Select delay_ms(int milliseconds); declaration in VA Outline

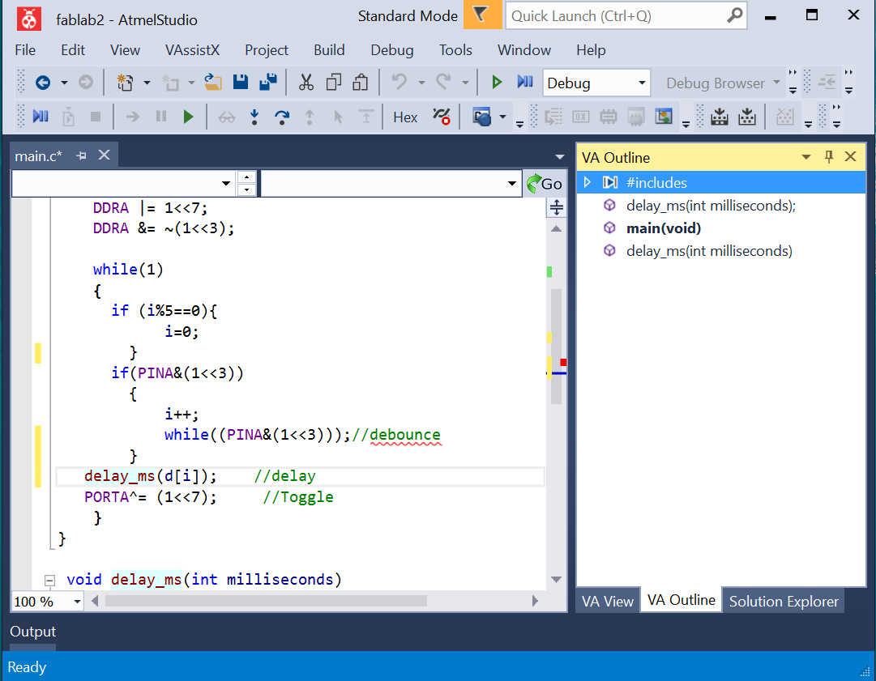click(x=711, y=206)
